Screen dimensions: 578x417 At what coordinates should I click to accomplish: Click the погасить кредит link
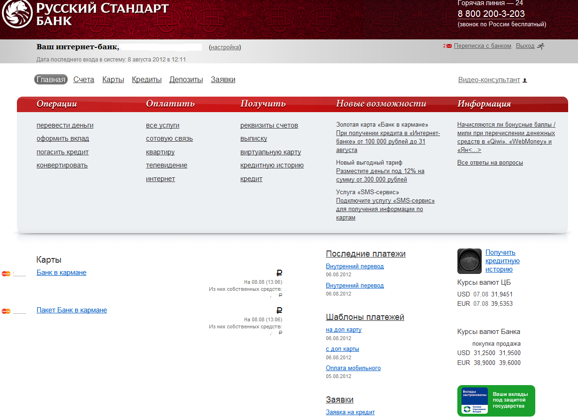[x=62, y=152]
